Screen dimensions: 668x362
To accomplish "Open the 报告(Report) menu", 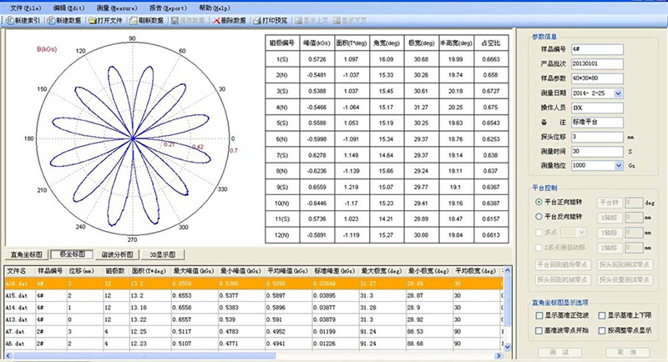I will (x=169, y=8).
